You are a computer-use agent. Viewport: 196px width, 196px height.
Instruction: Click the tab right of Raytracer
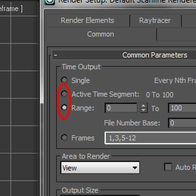[189, 20]
